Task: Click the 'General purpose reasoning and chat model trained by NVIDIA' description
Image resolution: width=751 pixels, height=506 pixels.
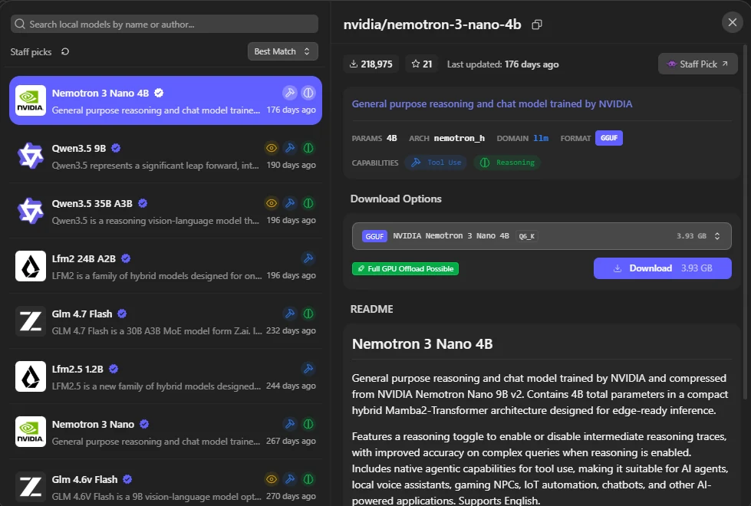Action: [x=492, y=103]
